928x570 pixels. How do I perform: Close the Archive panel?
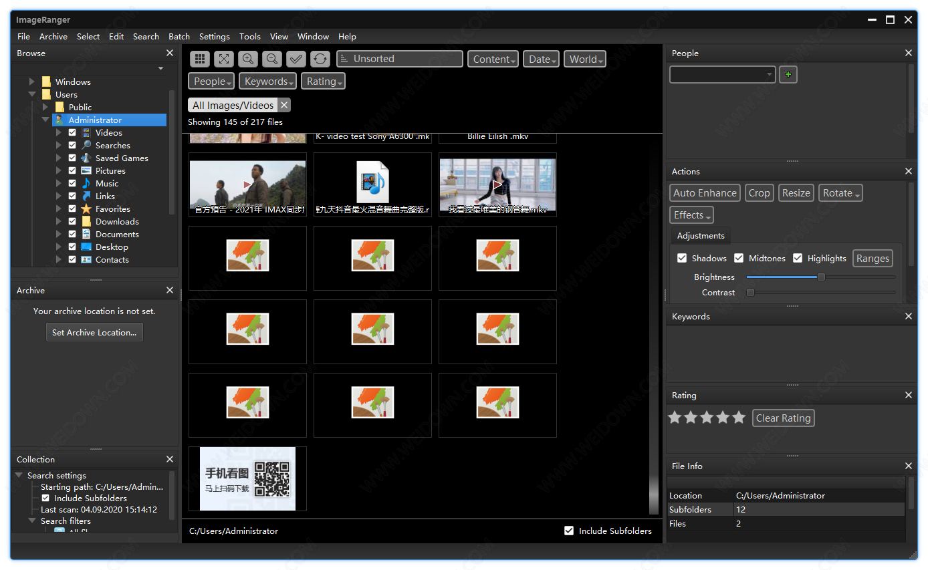coord(170,290)
